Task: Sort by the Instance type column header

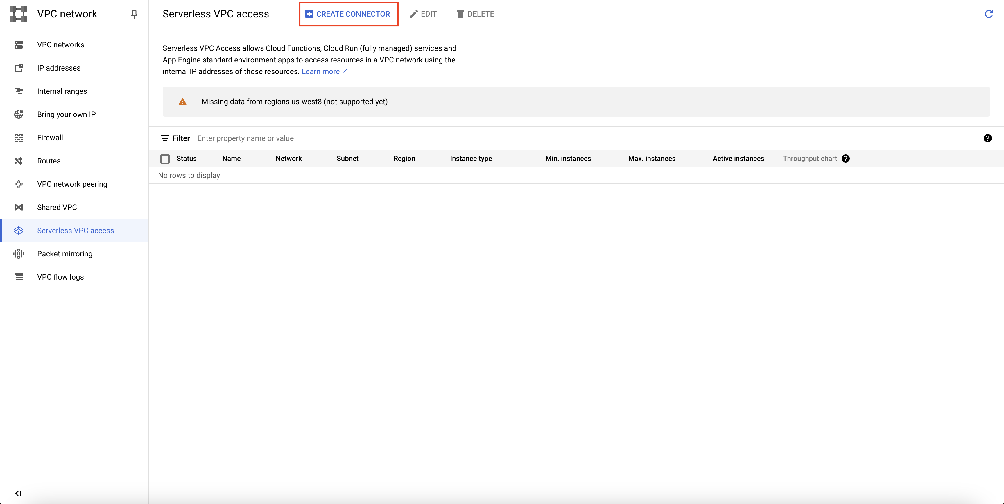Action: (x=471, y=159)
